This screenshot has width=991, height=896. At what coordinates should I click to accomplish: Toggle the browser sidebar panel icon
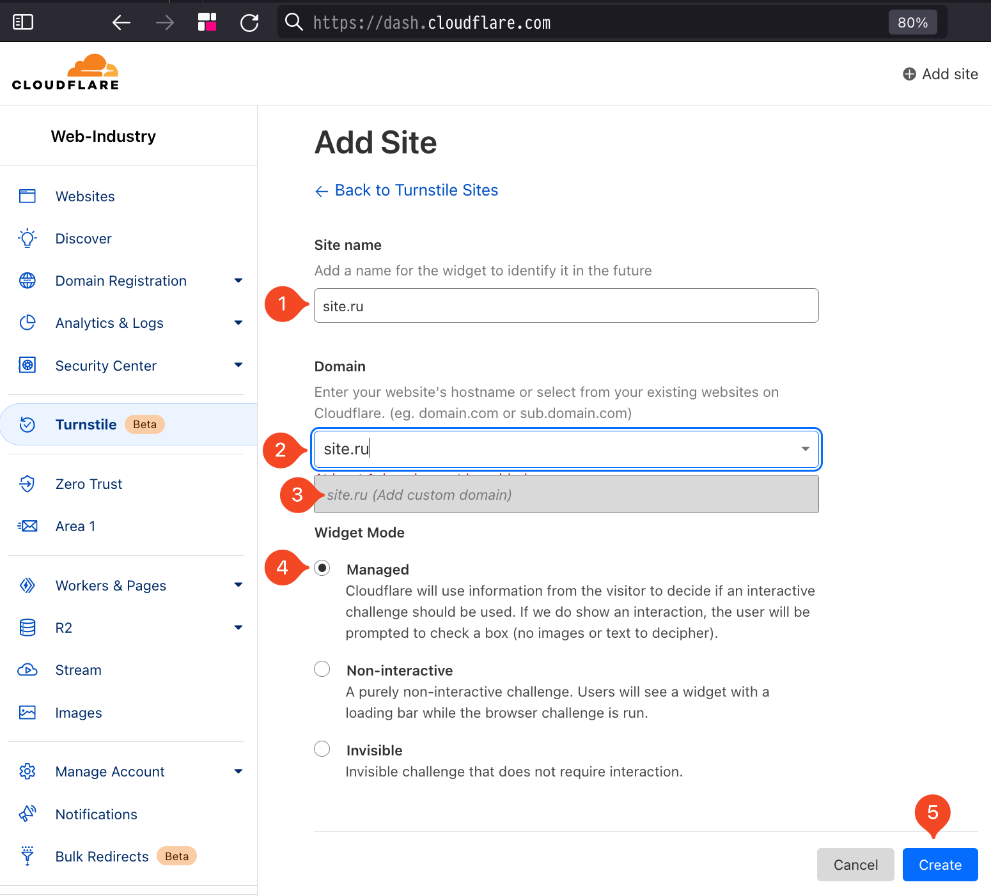point(23,22)
